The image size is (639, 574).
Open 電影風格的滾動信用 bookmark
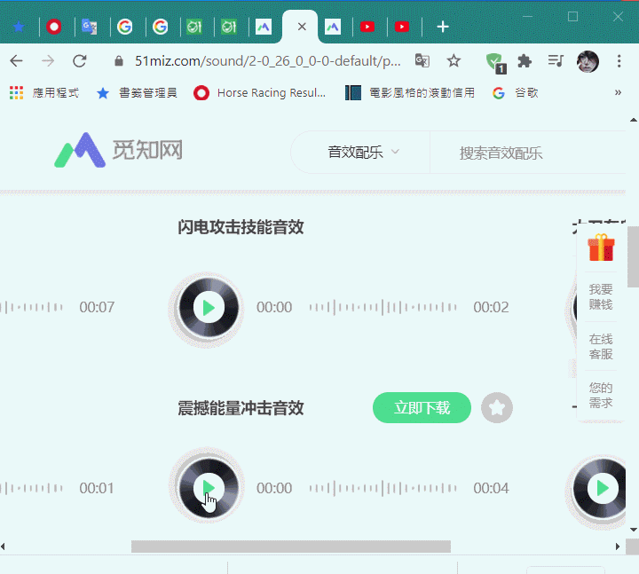[410, 93]
